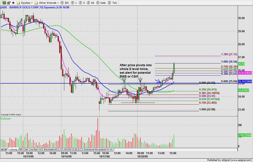Click the Published by eSignal link
The image size is (253, 162).
coord(230,160)
